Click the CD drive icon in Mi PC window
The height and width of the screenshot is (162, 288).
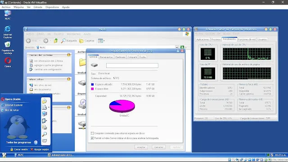tap(82, 104)
